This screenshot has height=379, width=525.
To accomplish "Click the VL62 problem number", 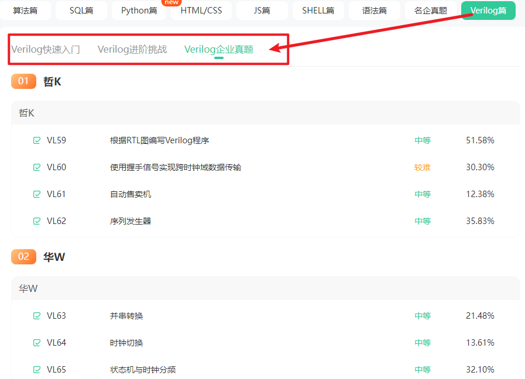I will point(56,220).
